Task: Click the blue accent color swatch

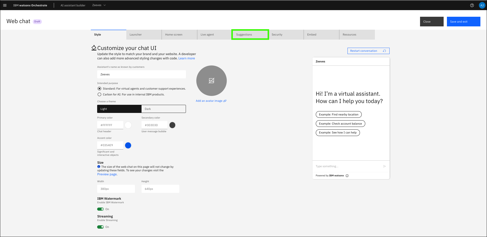Action: pos(128,145)
